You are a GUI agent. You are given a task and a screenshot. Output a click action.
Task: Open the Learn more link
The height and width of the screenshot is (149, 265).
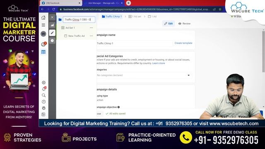click(x=159, y=63)
